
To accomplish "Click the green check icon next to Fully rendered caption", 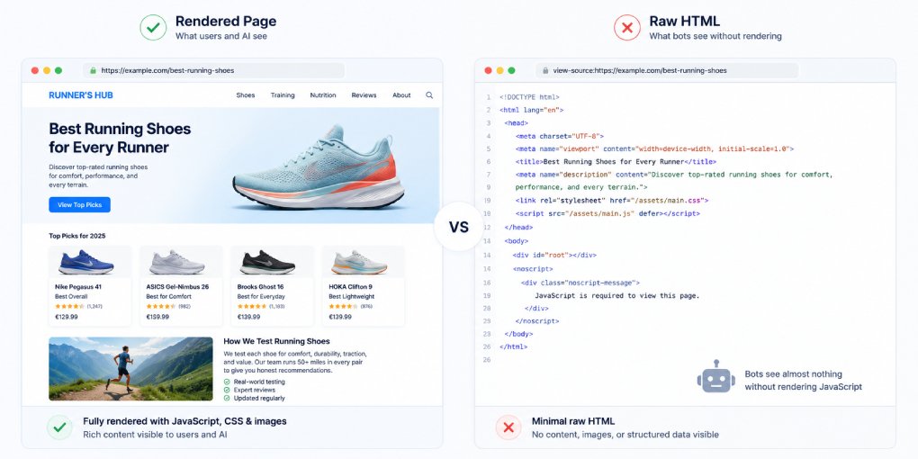I will 59,427.
